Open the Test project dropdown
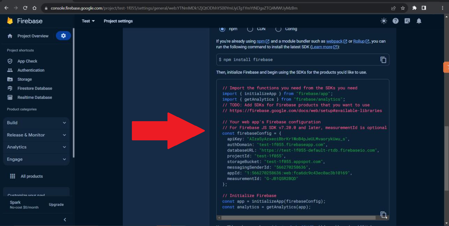This screenshot has height=226, width=449. pos(88,21)
